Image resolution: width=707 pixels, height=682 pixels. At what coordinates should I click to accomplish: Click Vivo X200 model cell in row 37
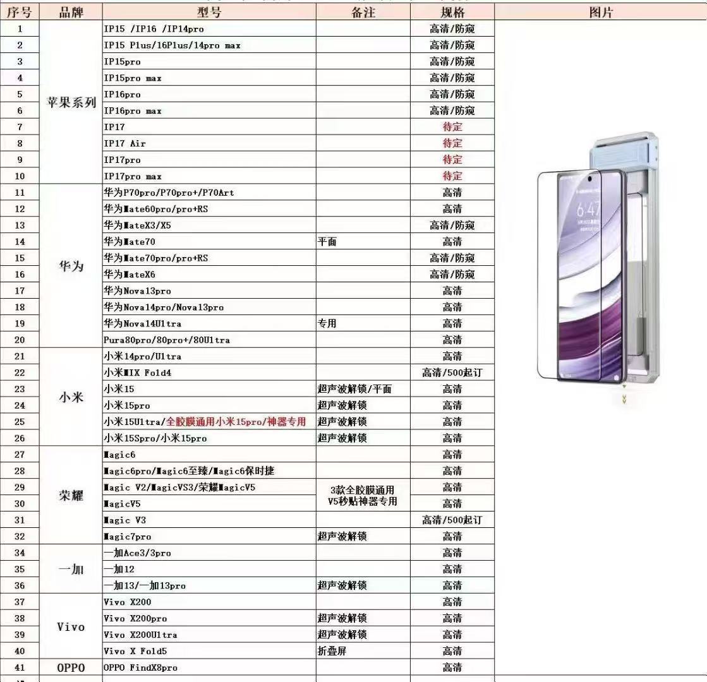pyautogui.click(x=209, y=602)
